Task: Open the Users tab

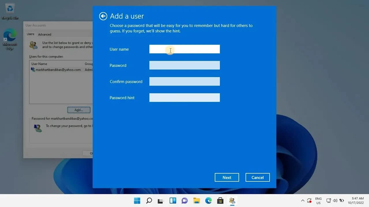Action: 31,34
